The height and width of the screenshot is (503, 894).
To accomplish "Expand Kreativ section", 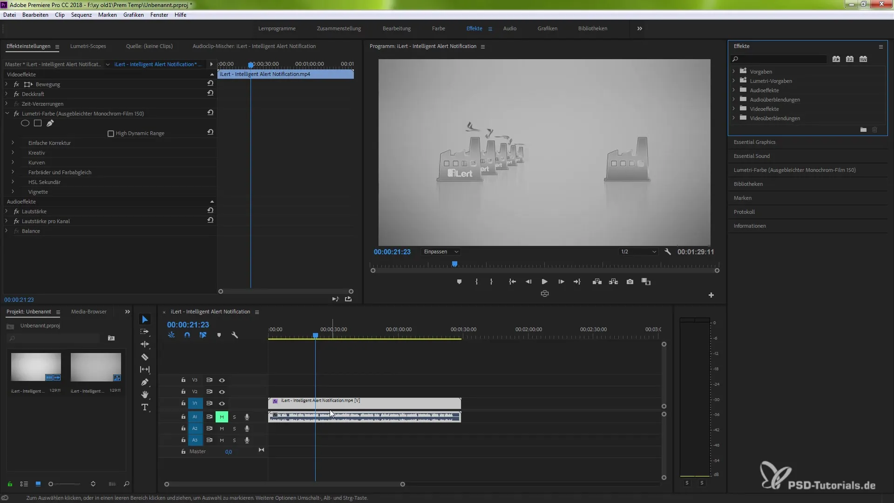I will tap(13, 153).
